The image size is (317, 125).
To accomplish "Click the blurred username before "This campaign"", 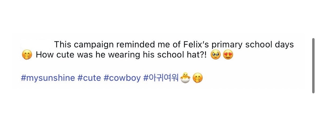I will tap(37, 44).
